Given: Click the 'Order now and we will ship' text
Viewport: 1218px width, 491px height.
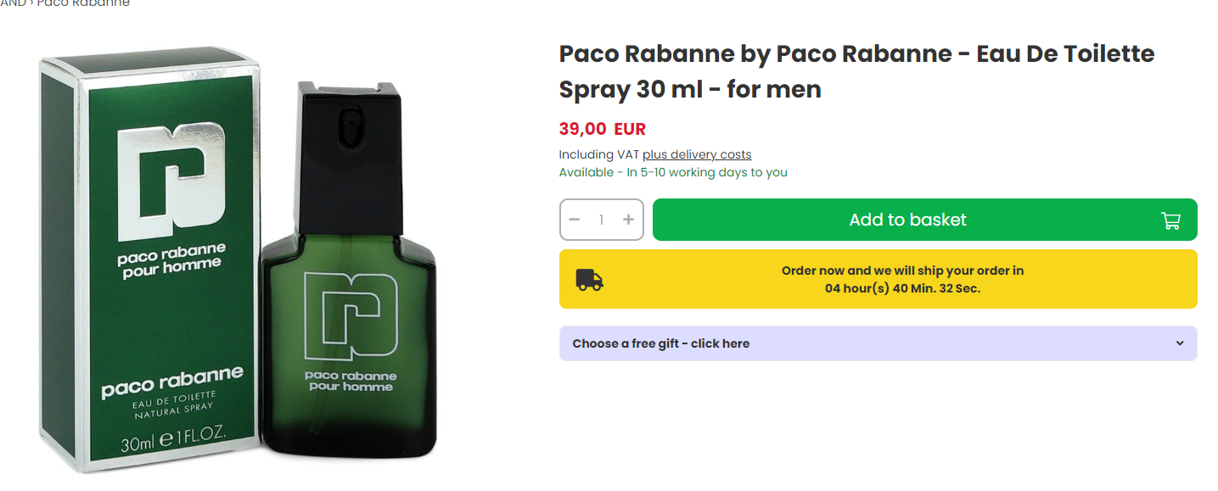Looking at the screenshot, I should coord(902,271).
